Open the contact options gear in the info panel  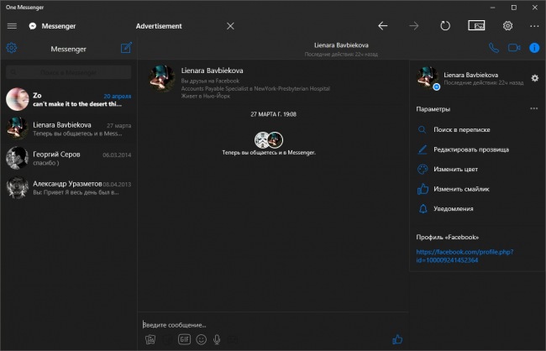[535, 78]
